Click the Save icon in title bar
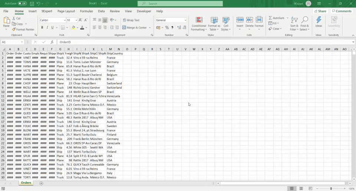356x191 pixels. coord(32,3)
